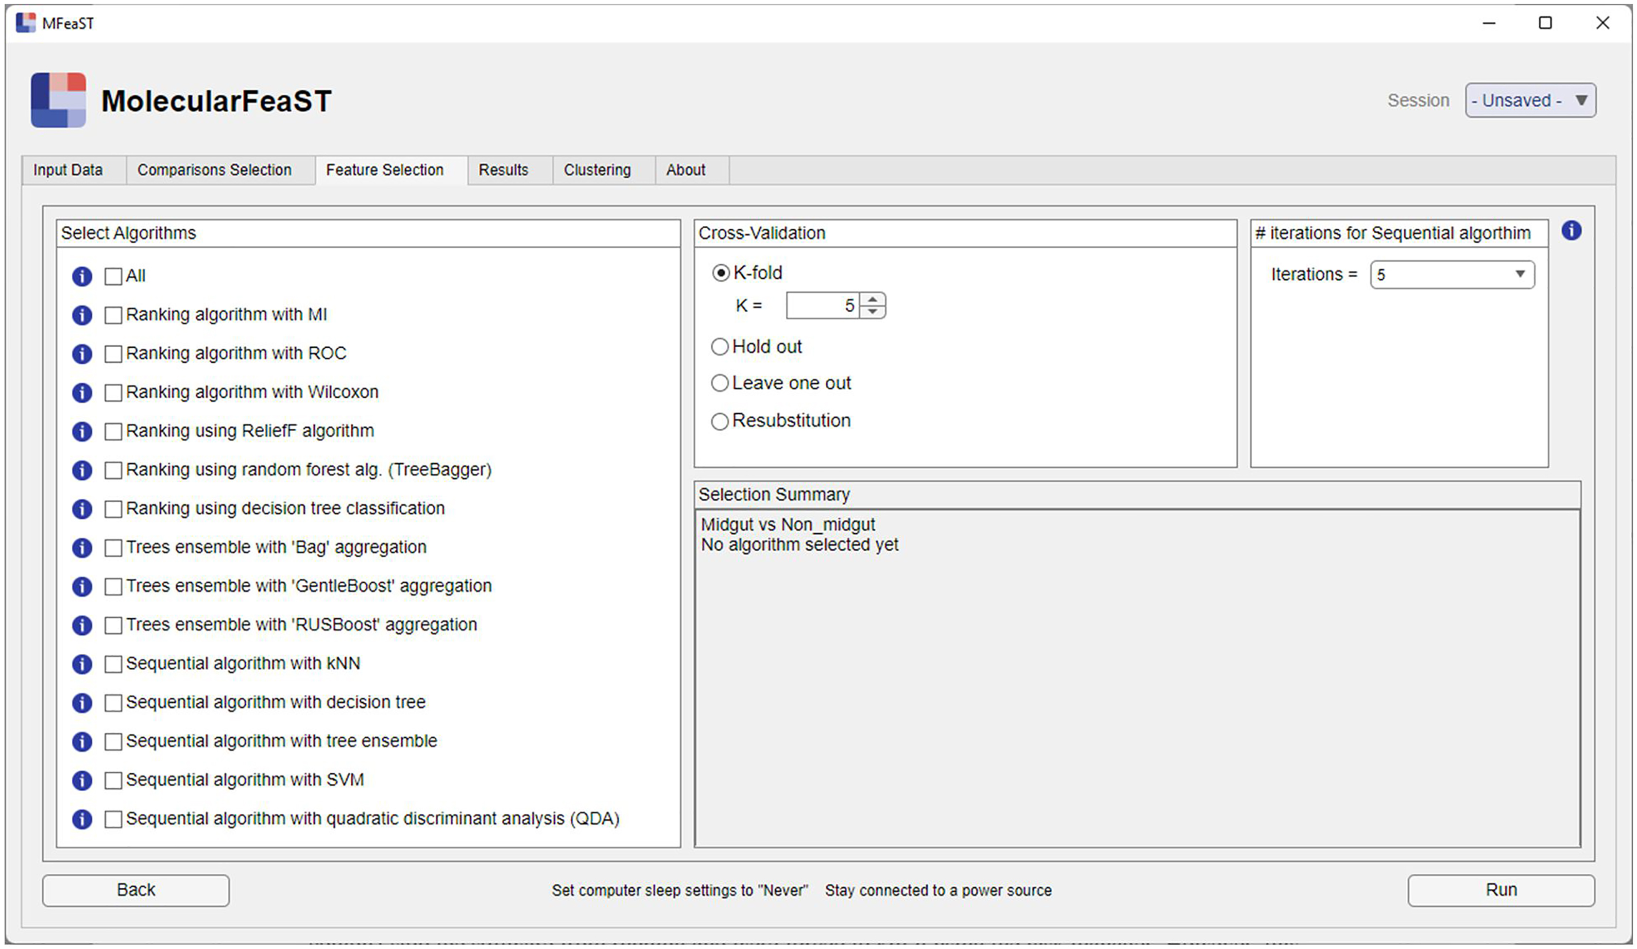Open info icon for ReliefF algorithm

82,431
